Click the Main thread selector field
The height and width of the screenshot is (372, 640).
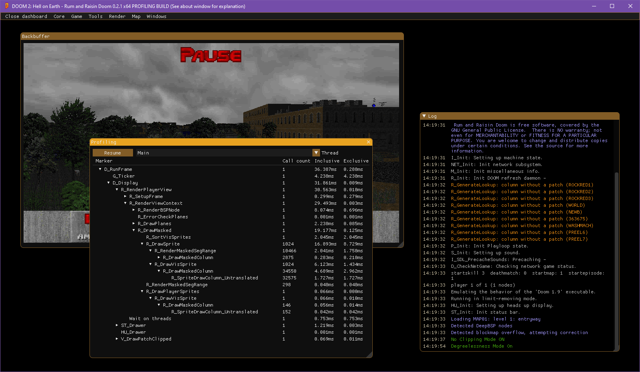tap(223, 153)
